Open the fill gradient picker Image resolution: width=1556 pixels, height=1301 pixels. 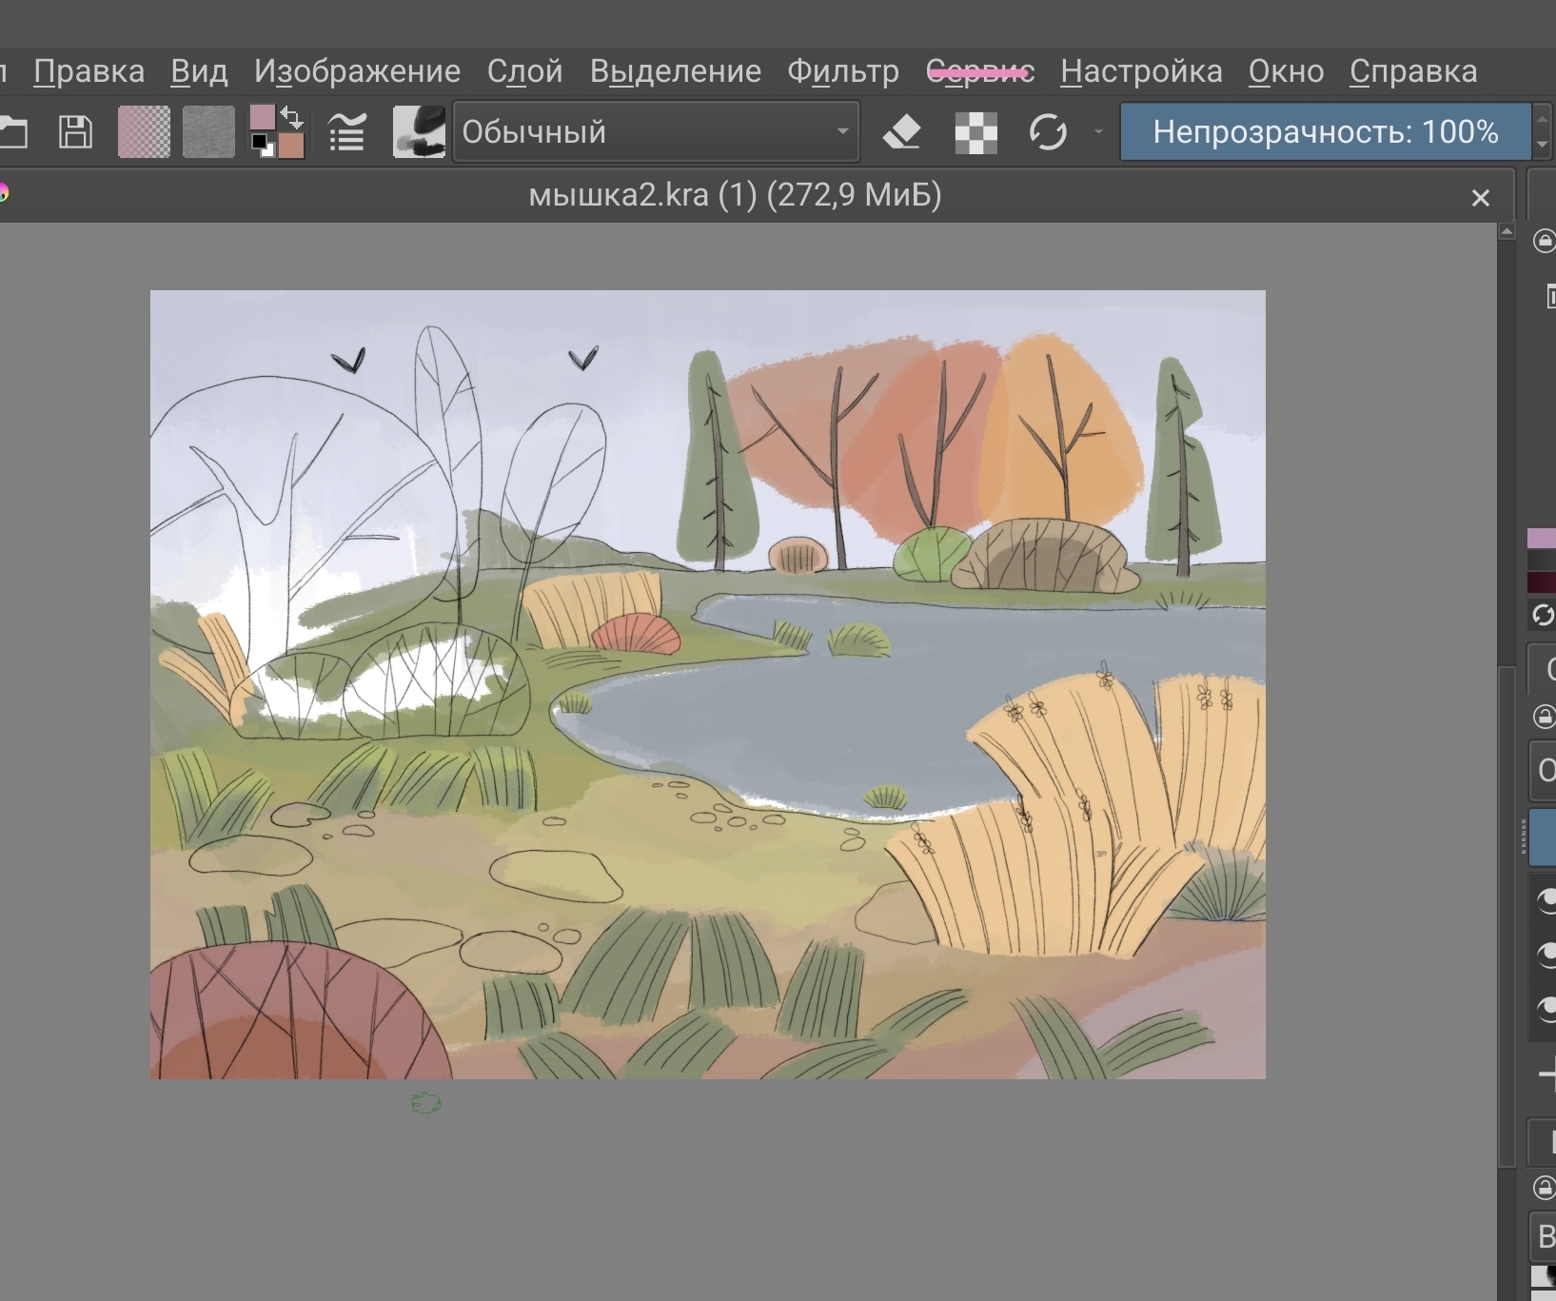[x=144, y=131]
